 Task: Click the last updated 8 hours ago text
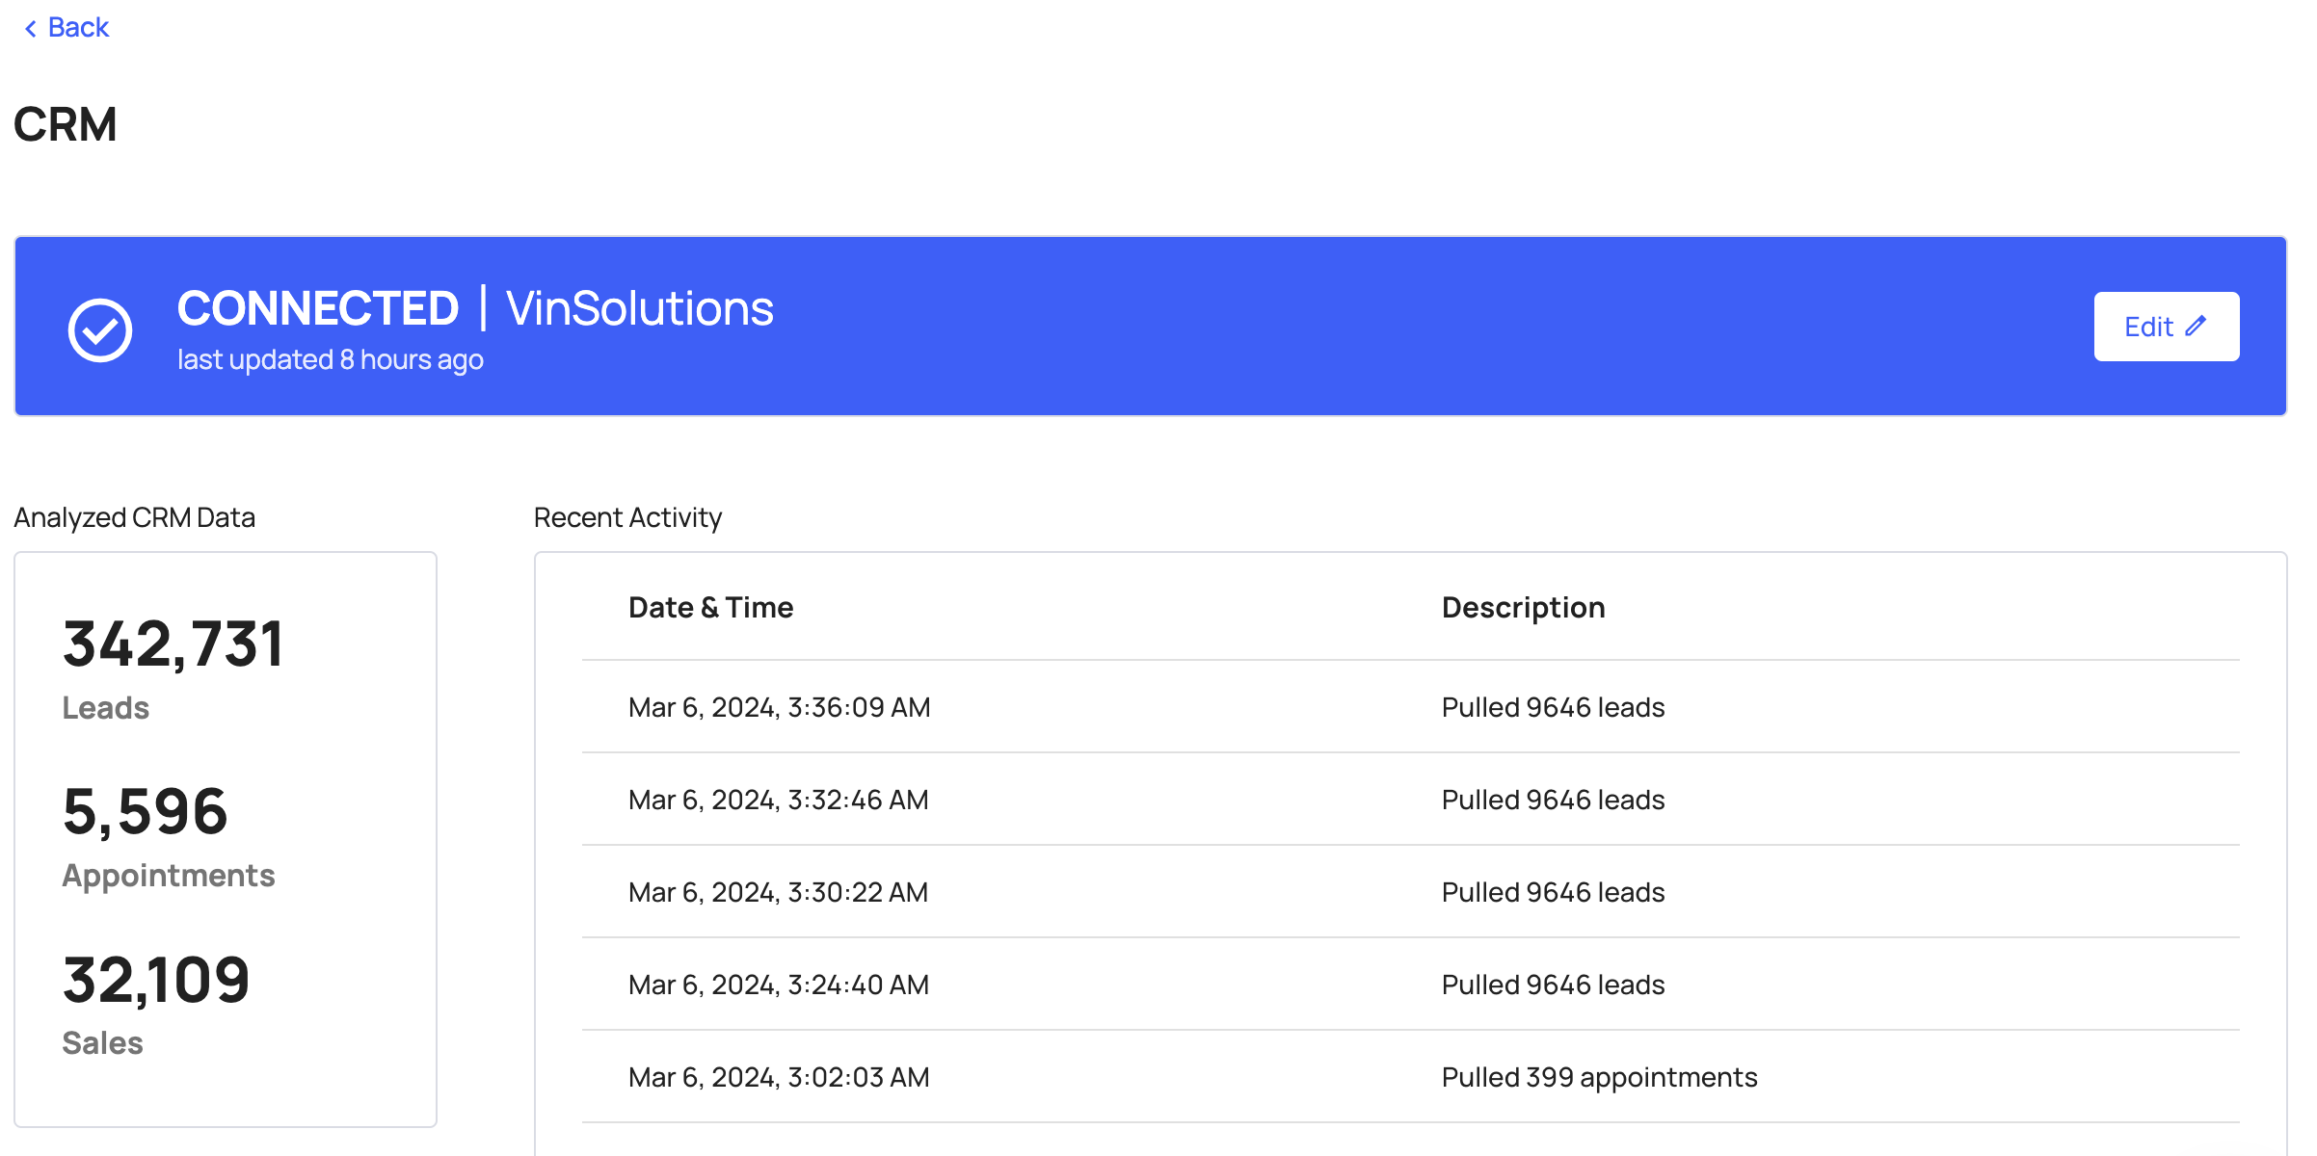click(331, 360)
